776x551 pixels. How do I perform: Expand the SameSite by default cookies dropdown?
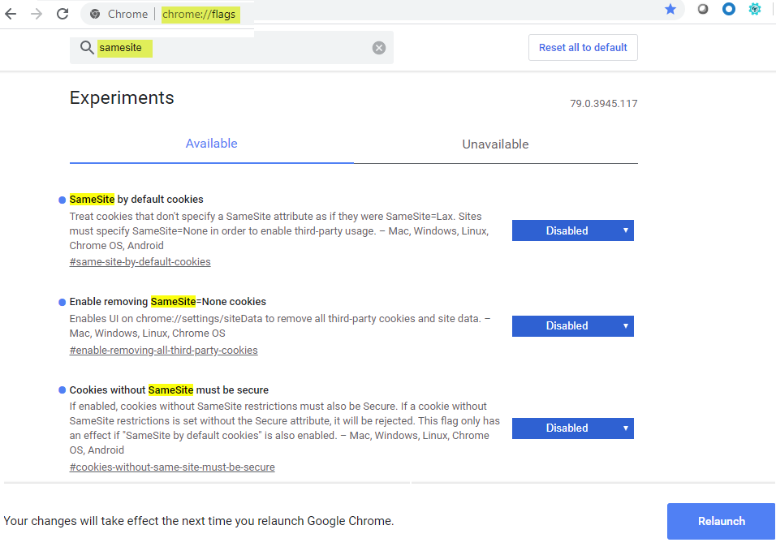(572, 230)
